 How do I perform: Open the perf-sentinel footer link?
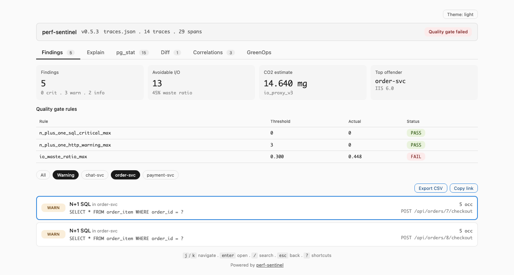269,265
